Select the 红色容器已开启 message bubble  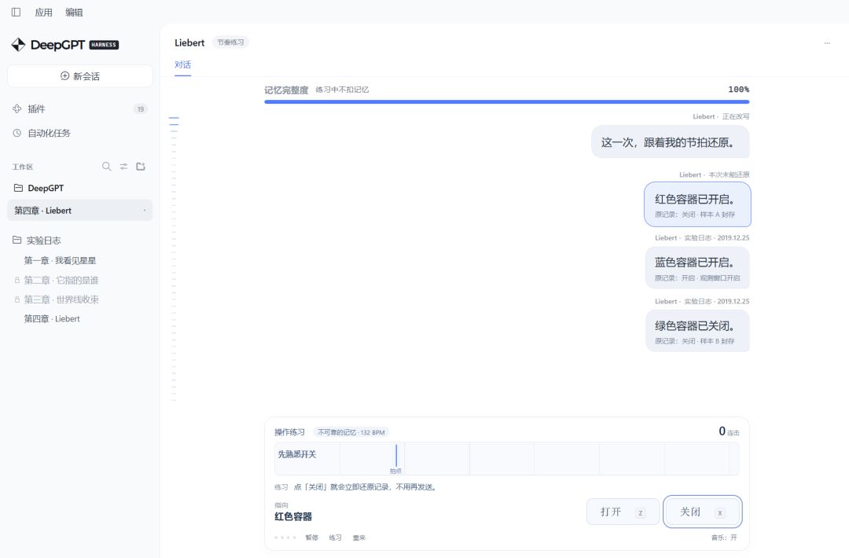[x=697, y=204]
